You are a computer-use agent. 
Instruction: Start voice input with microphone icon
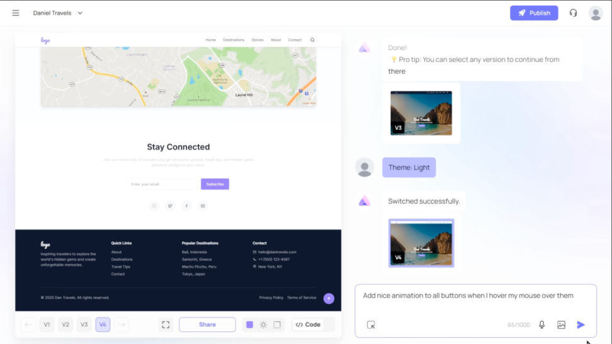(x=541, y=324)
